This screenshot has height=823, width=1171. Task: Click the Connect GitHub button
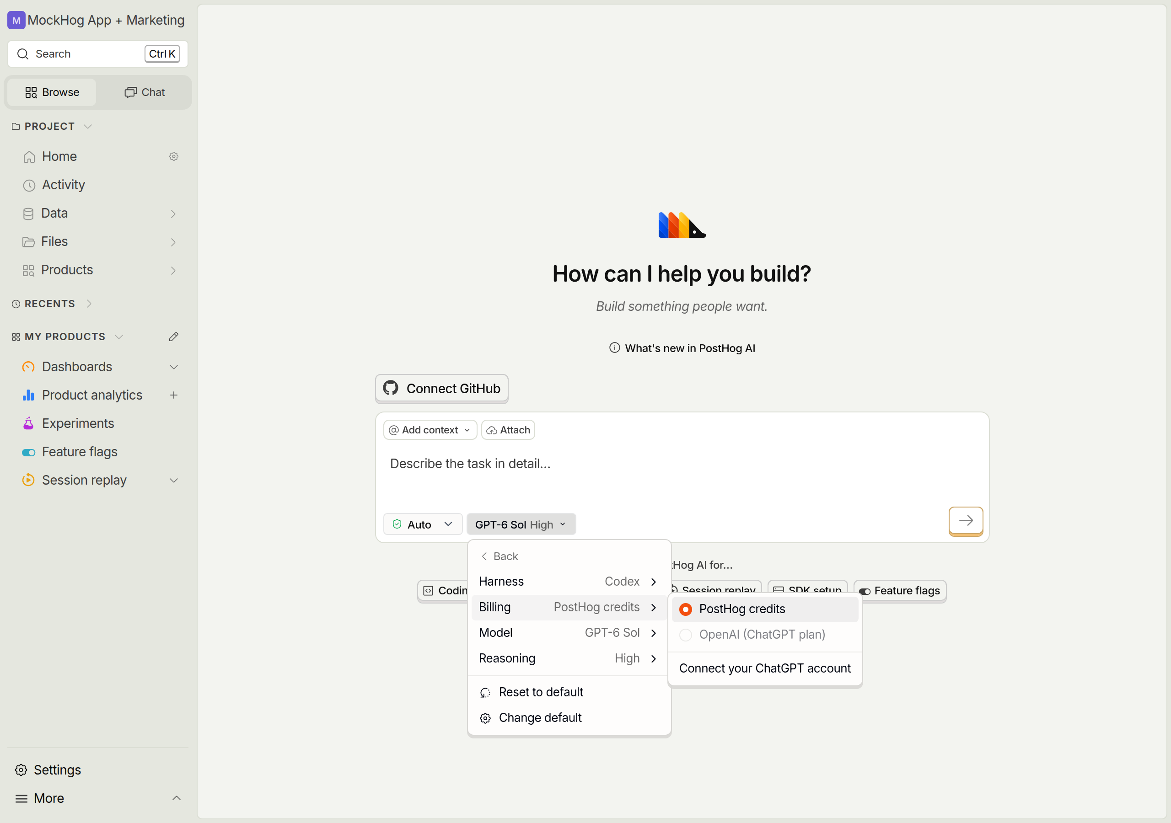coord(442,389)
